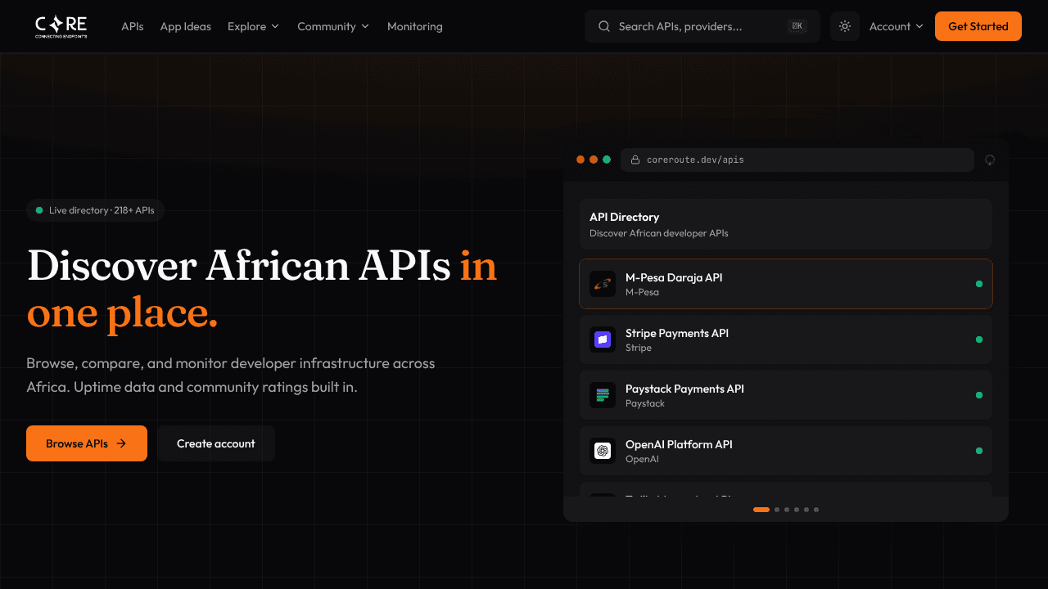Click the reload spinner icon in mock browser
Viewport: 1048px width, 589px height.
990,160
